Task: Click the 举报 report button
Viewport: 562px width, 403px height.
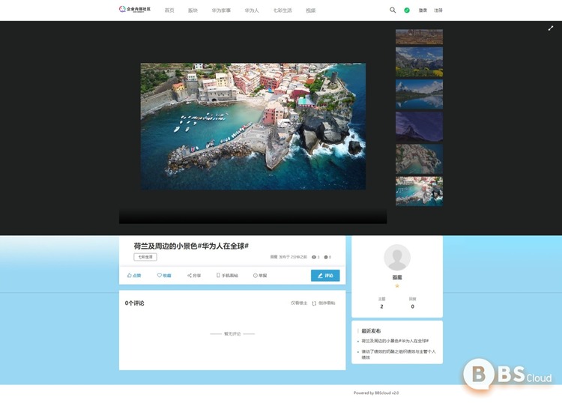Action: click(260, 276)
